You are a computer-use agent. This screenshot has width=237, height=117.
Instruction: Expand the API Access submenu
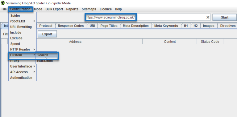(22, 72)
